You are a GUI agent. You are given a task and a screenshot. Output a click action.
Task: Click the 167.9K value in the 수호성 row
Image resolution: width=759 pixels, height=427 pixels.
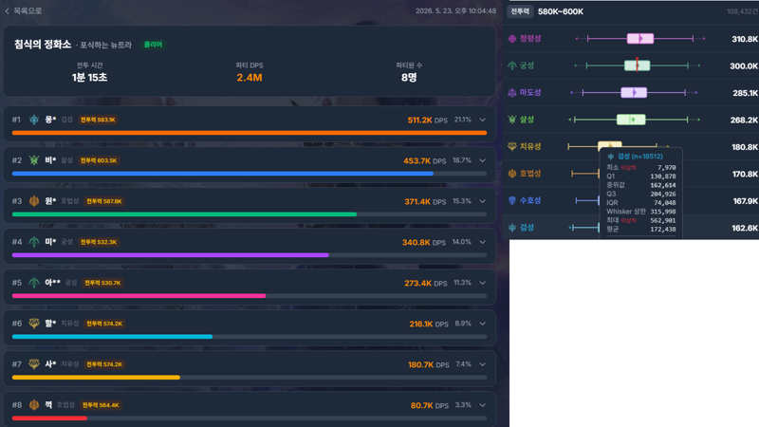pyautogui.click(x=746, y=201)
